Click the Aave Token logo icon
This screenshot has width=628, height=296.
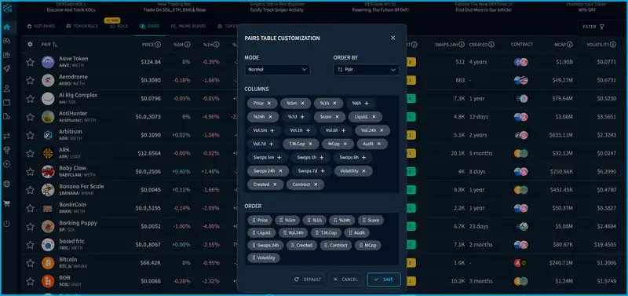click(x=48, y=62)
